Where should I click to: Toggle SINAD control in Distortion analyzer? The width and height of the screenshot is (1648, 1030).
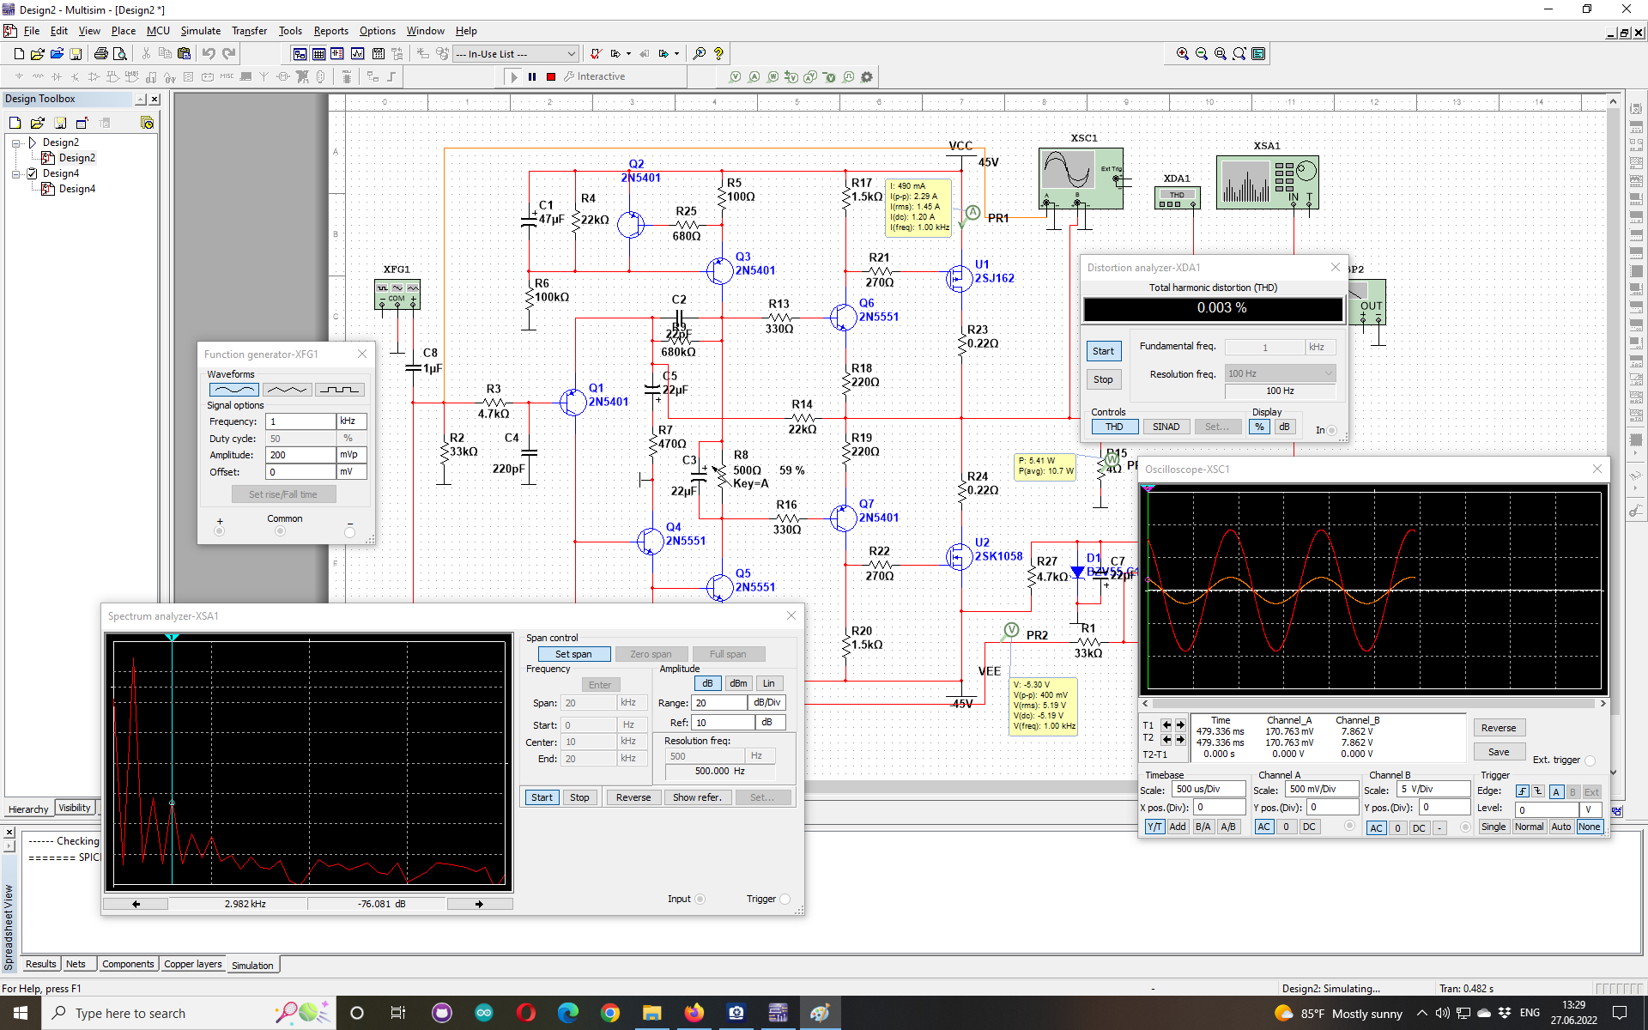pos(1166,427)
